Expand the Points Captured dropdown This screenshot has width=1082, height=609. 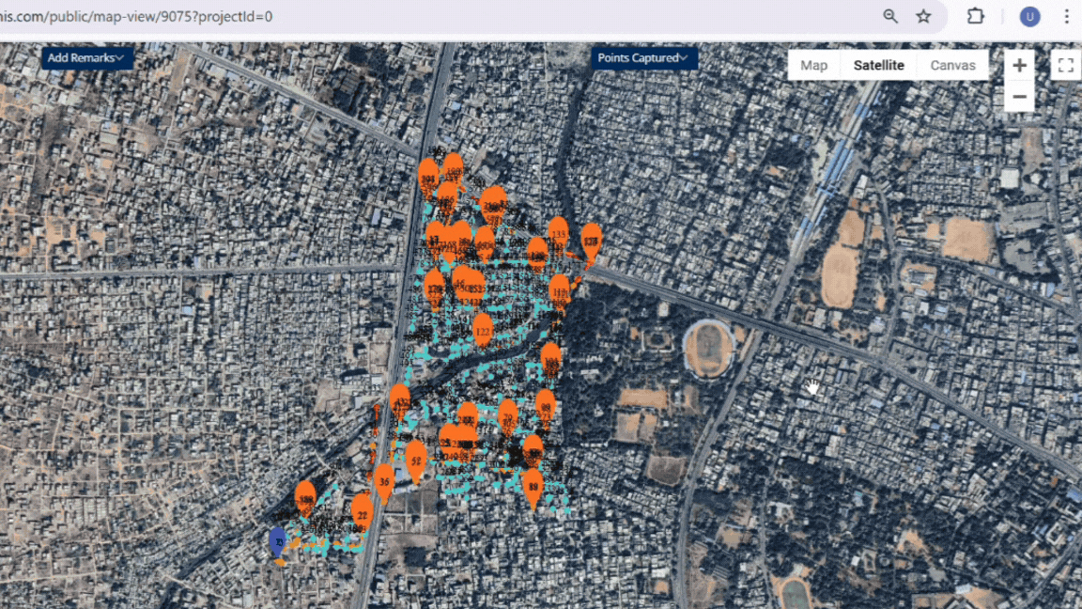click(643, 58)
